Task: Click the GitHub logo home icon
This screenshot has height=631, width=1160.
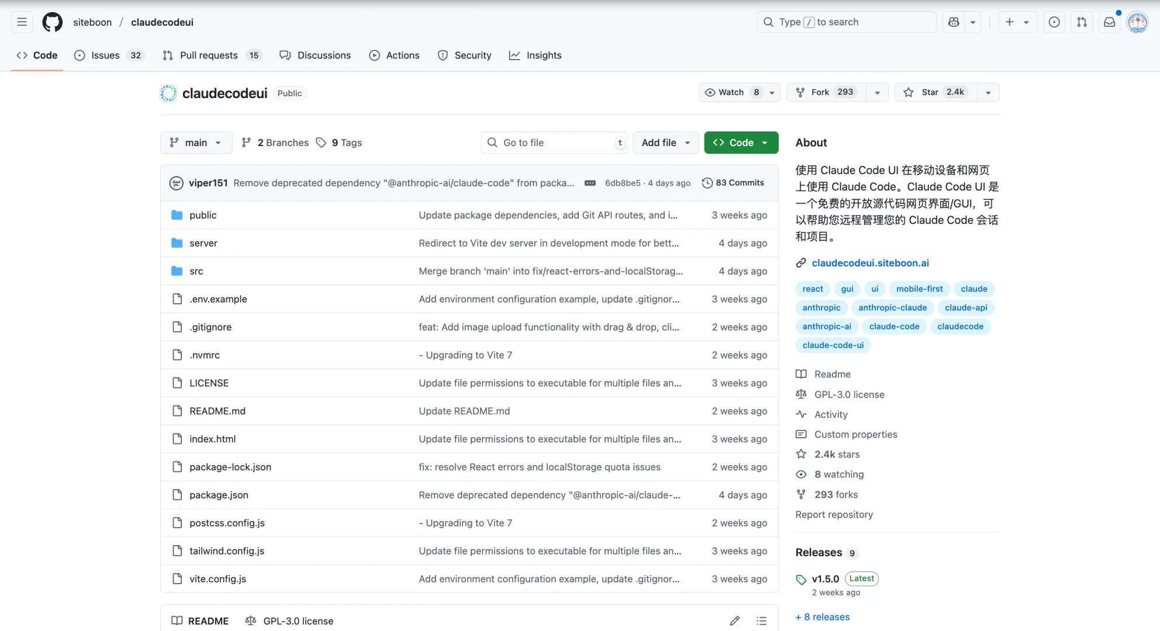Action: click(x=52, y=22)
